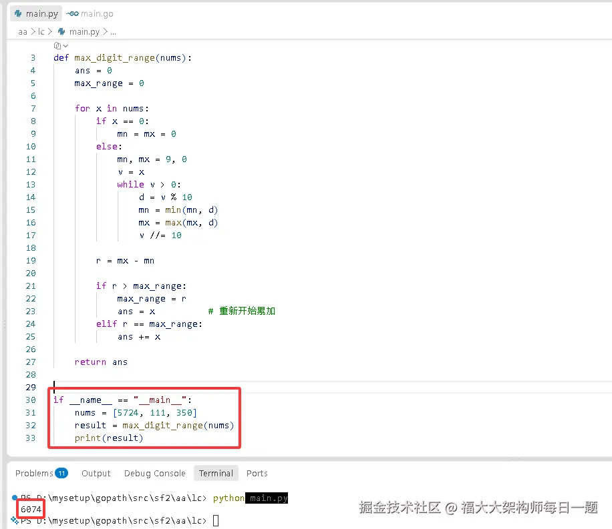Click the Go icon on main.go tab

pyautogui.click(x=72, y=13)
